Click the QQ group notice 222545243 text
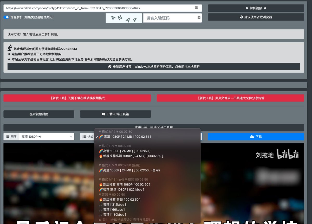The width and height of the screenshot is (312, 224). click(x=45, y=49)
